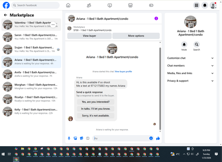Send quick response 'Yes, are you interested?'

click(95, 102)
